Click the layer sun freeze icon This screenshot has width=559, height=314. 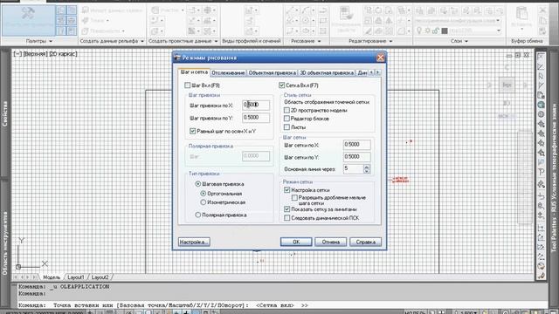pos(427,31)
